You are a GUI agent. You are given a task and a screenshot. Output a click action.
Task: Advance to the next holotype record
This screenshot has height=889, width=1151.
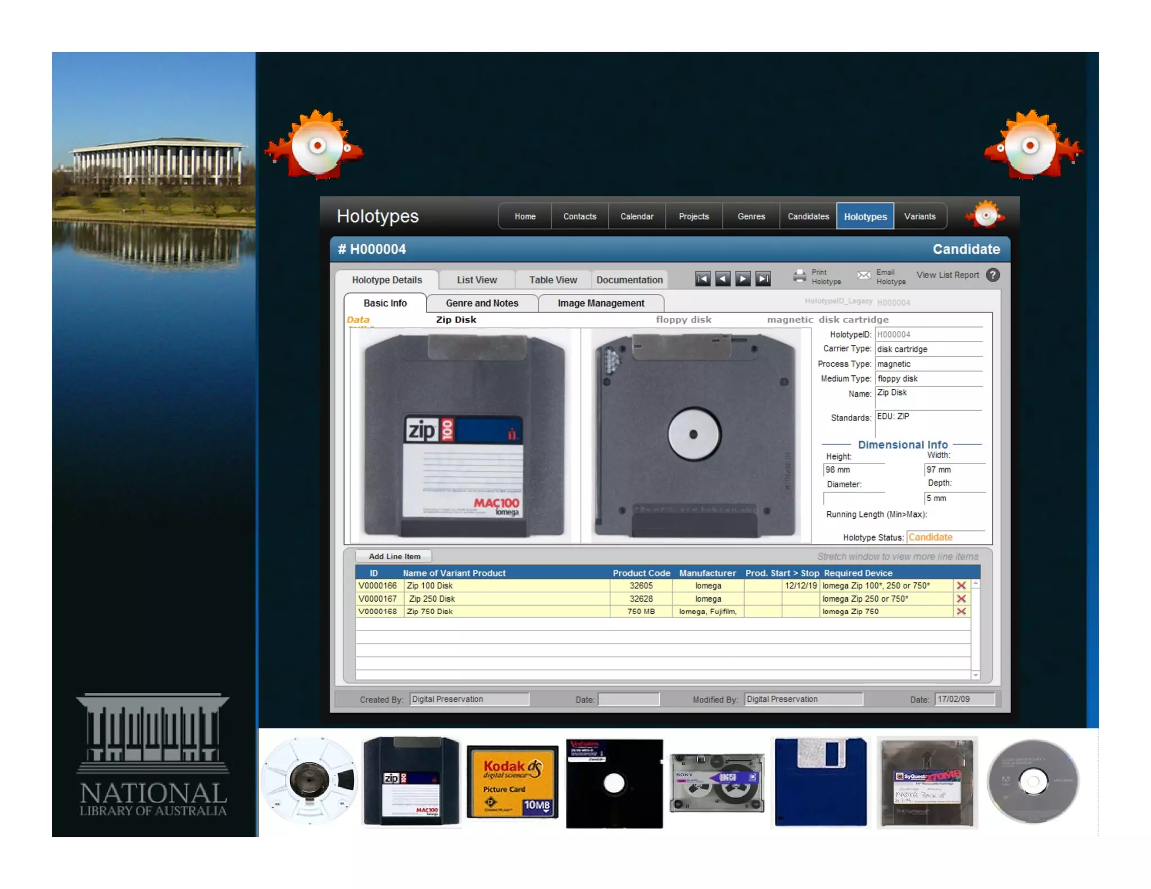743,278
